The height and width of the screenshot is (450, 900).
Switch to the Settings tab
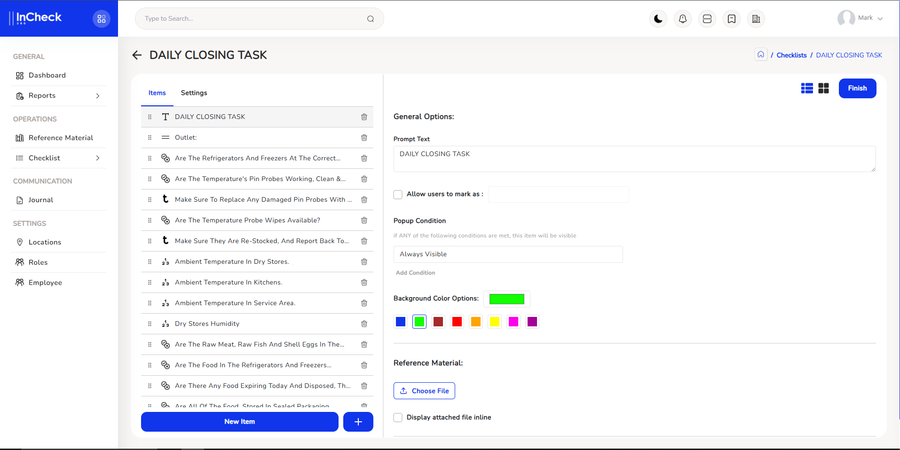click(x=194, y=93)
